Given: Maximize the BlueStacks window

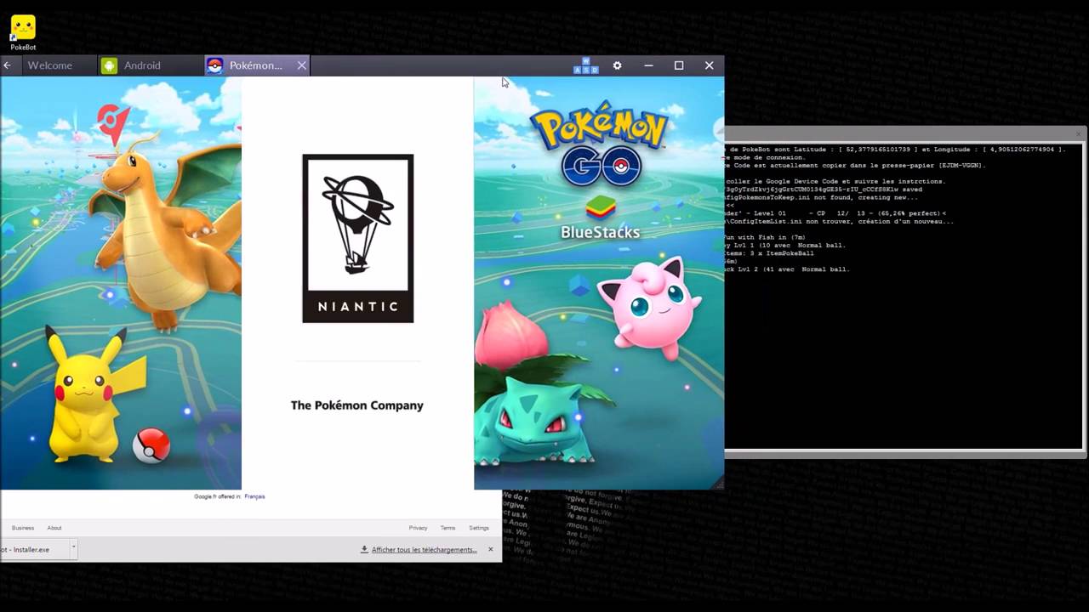Looking at the screenshot, I should tap(679, 65).
